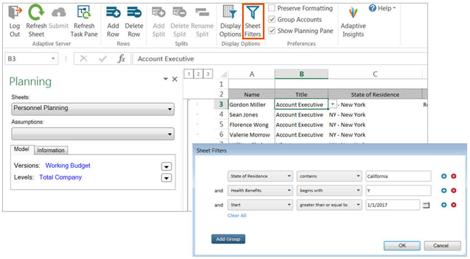The image size is (470, 259).
Task: Toggle the Show Planning Pane checkbox
Action: tap(272, 31)
